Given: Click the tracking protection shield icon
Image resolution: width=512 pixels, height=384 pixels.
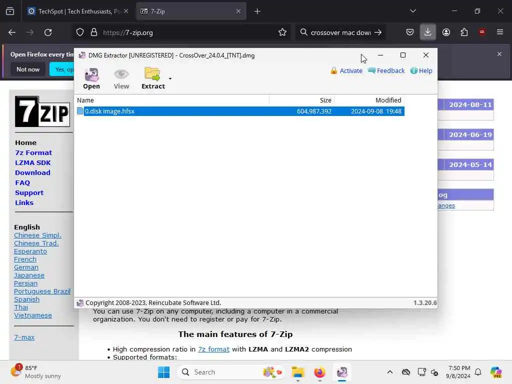Looking at the screenshot, I should (80, 32).
